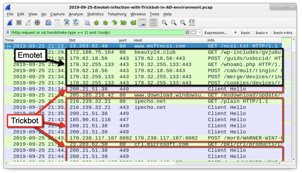Viewport: 302px width, 173px height.
Task: Stop the running packet capture
Action: [19, 23]
